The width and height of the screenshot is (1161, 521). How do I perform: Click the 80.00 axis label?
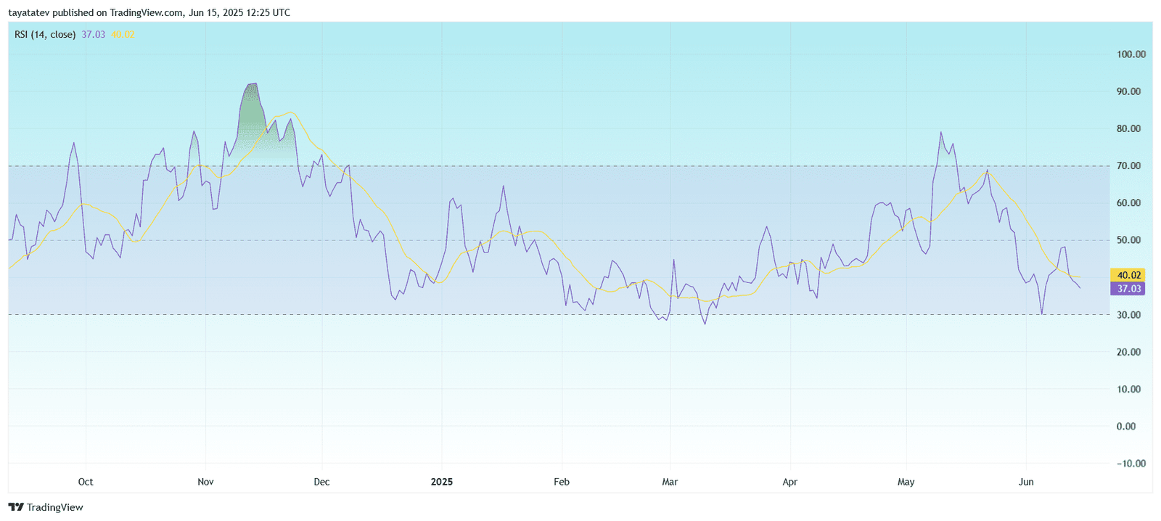1129,128
